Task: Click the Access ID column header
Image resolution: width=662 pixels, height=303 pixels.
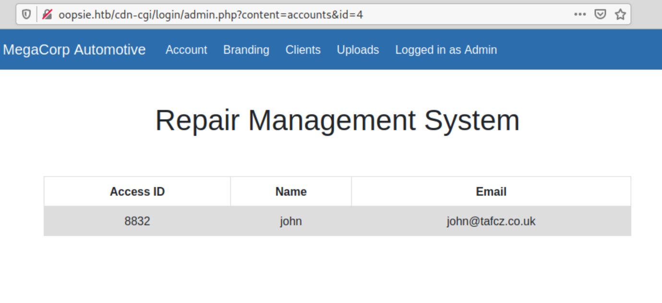Action: click(137, 192)
